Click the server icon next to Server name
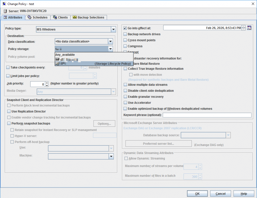The height and width of the screenshot is (198, 257). 5,11
